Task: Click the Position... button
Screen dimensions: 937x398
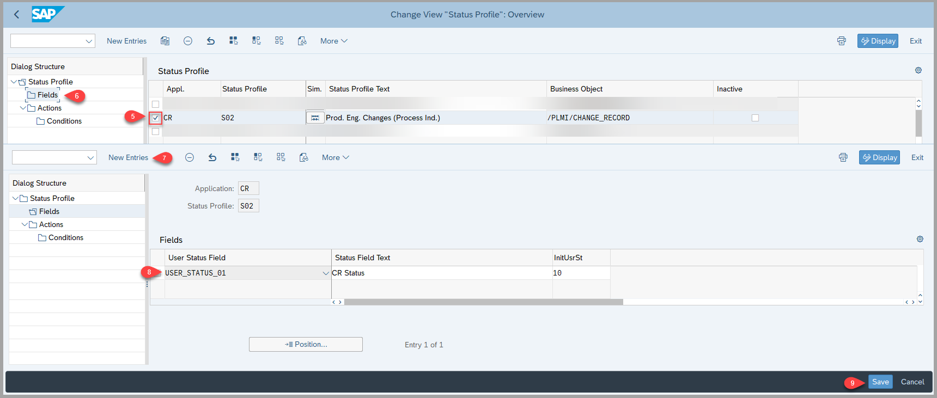Action: coord(306,344)
